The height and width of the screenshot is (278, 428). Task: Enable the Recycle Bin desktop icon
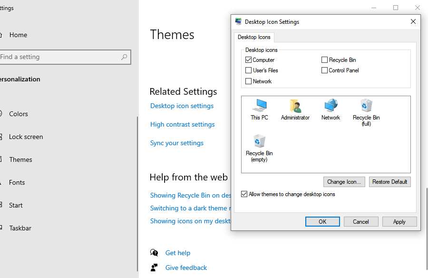point(324,60)
